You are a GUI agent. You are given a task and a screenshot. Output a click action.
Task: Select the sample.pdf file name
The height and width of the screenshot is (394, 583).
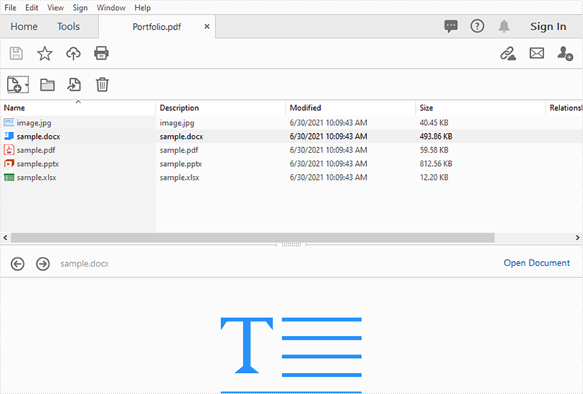coord(36,150)
